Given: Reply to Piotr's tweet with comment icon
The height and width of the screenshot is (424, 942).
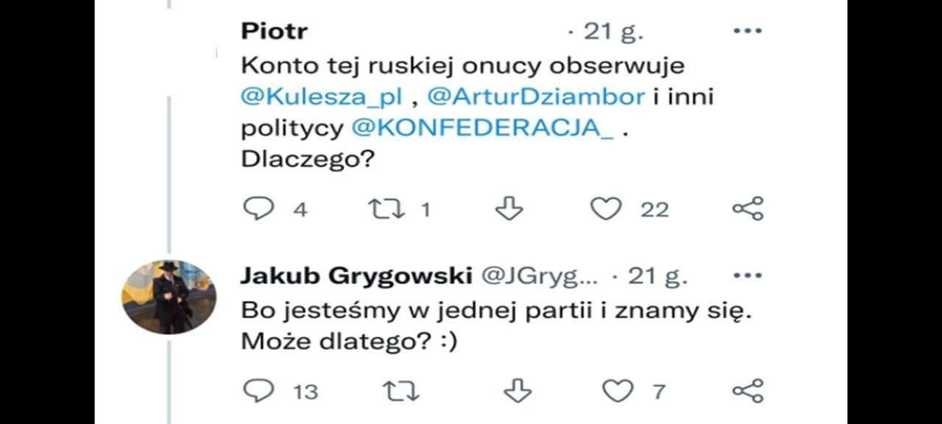Looking at the screenshot, I should 258,209.
